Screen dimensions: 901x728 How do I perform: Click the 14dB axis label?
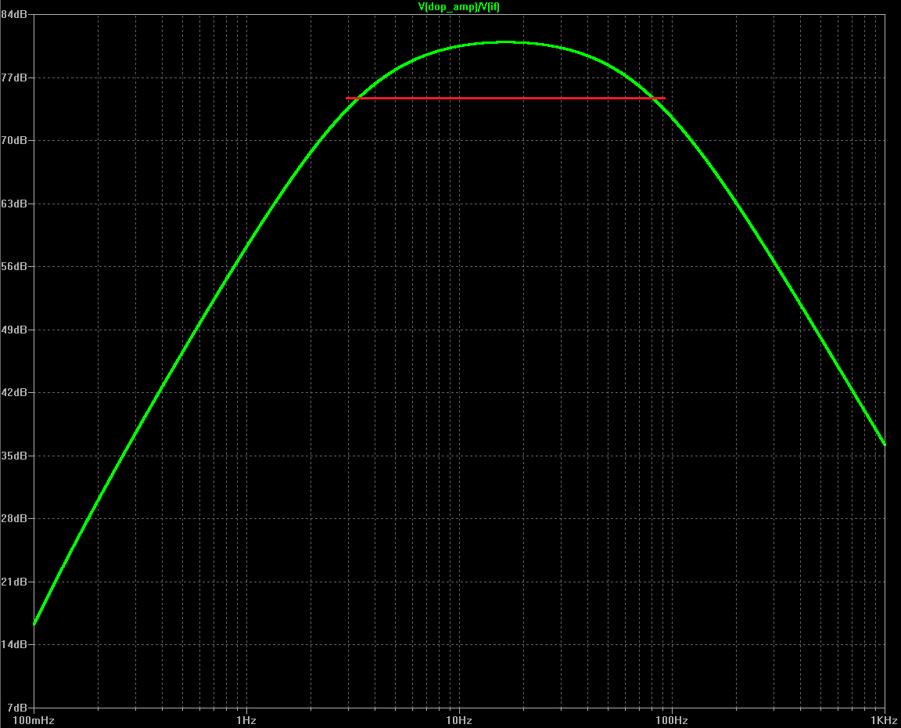pyautogui.click(x=14, y=644)
